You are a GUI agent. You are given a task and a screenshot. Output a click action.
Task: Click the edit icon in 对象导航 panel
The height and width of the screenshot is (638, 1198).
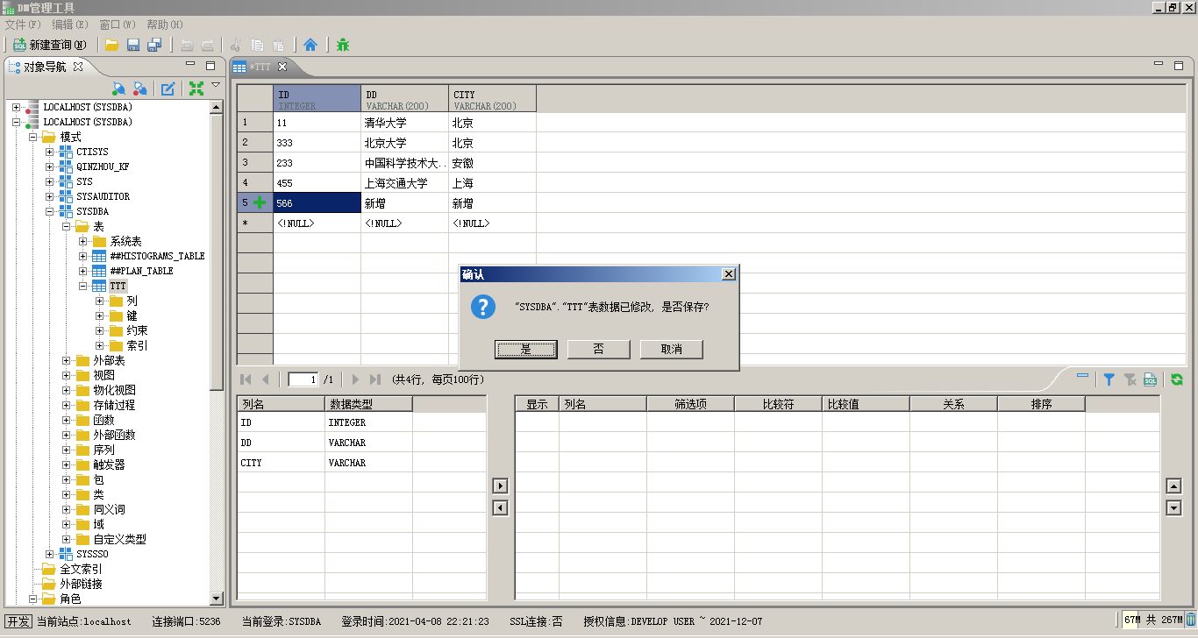point(168,88)
